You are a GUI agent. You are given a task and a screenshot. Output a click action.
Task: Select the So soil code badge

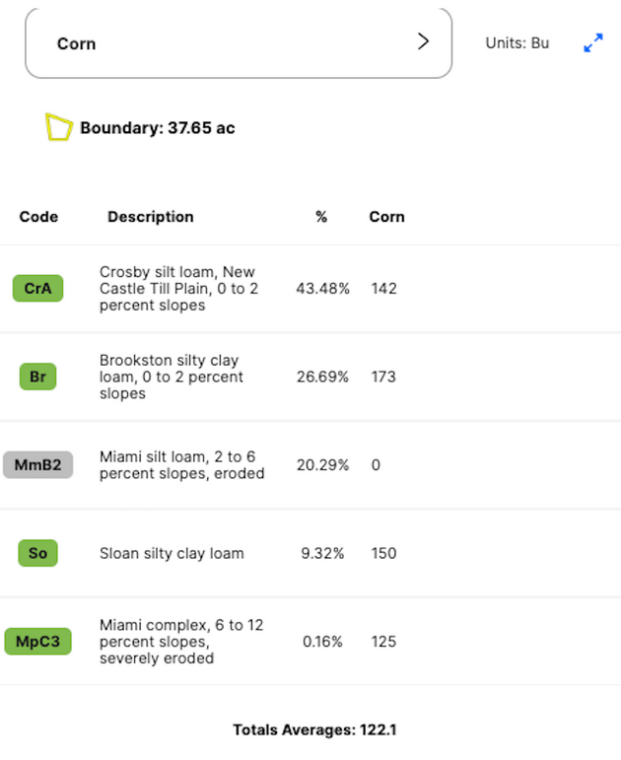[37, 553]
